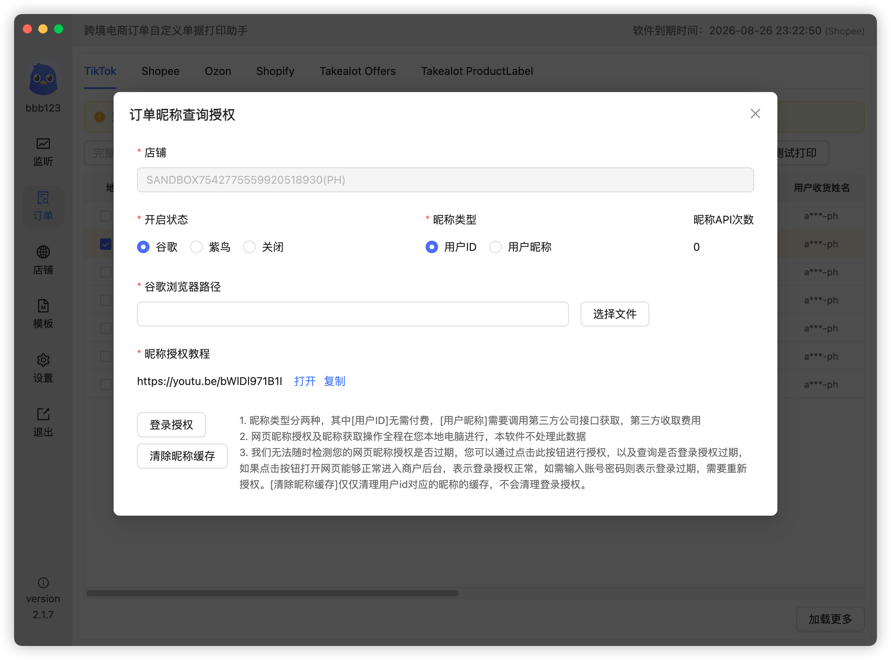This screenshot has height=660, width=891.
Task: Click the 软件到期时间 expiry text
Action: tap(748, 31)
